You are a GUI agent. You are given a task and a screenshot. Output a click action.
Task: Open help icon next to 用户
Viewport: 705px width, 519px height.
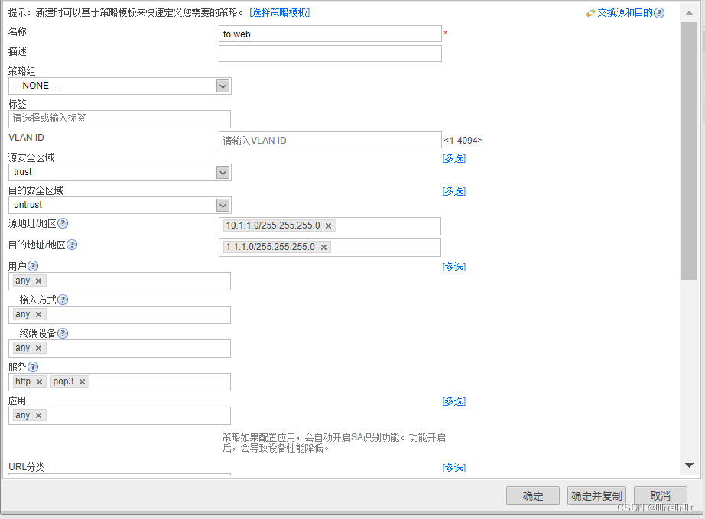[x=33, y=266]
